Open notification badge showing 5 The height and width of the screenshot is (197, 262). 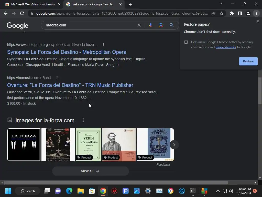tap(255, 191)
